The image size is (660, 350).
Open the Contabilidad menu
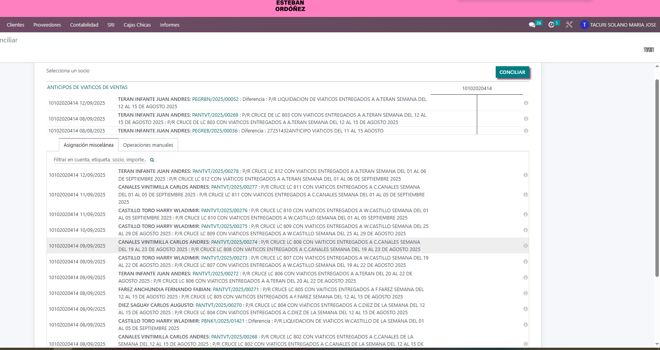(x=84, y=25)
